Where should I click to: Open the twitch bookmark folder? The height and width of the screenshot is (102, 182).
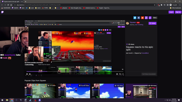tap(38, 8)
